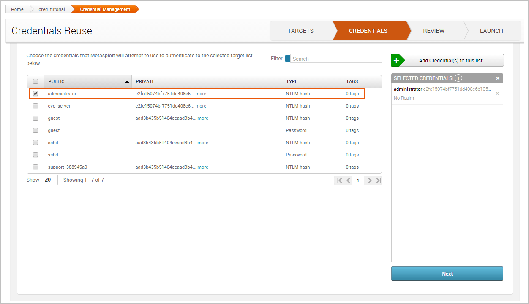Go to next page of results
Image resolution: width=529 pixels, height=304 pixels.
coord(370,180)
